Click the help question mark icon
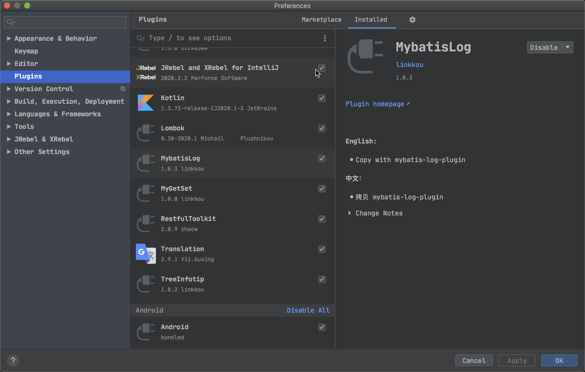The image size is (585, 372). click(13, 360)
